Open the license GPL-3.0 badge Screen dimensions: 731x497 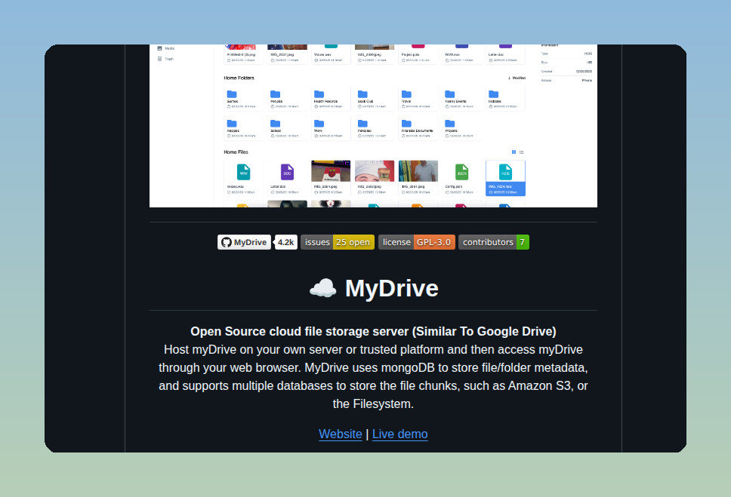click(417, 242)
